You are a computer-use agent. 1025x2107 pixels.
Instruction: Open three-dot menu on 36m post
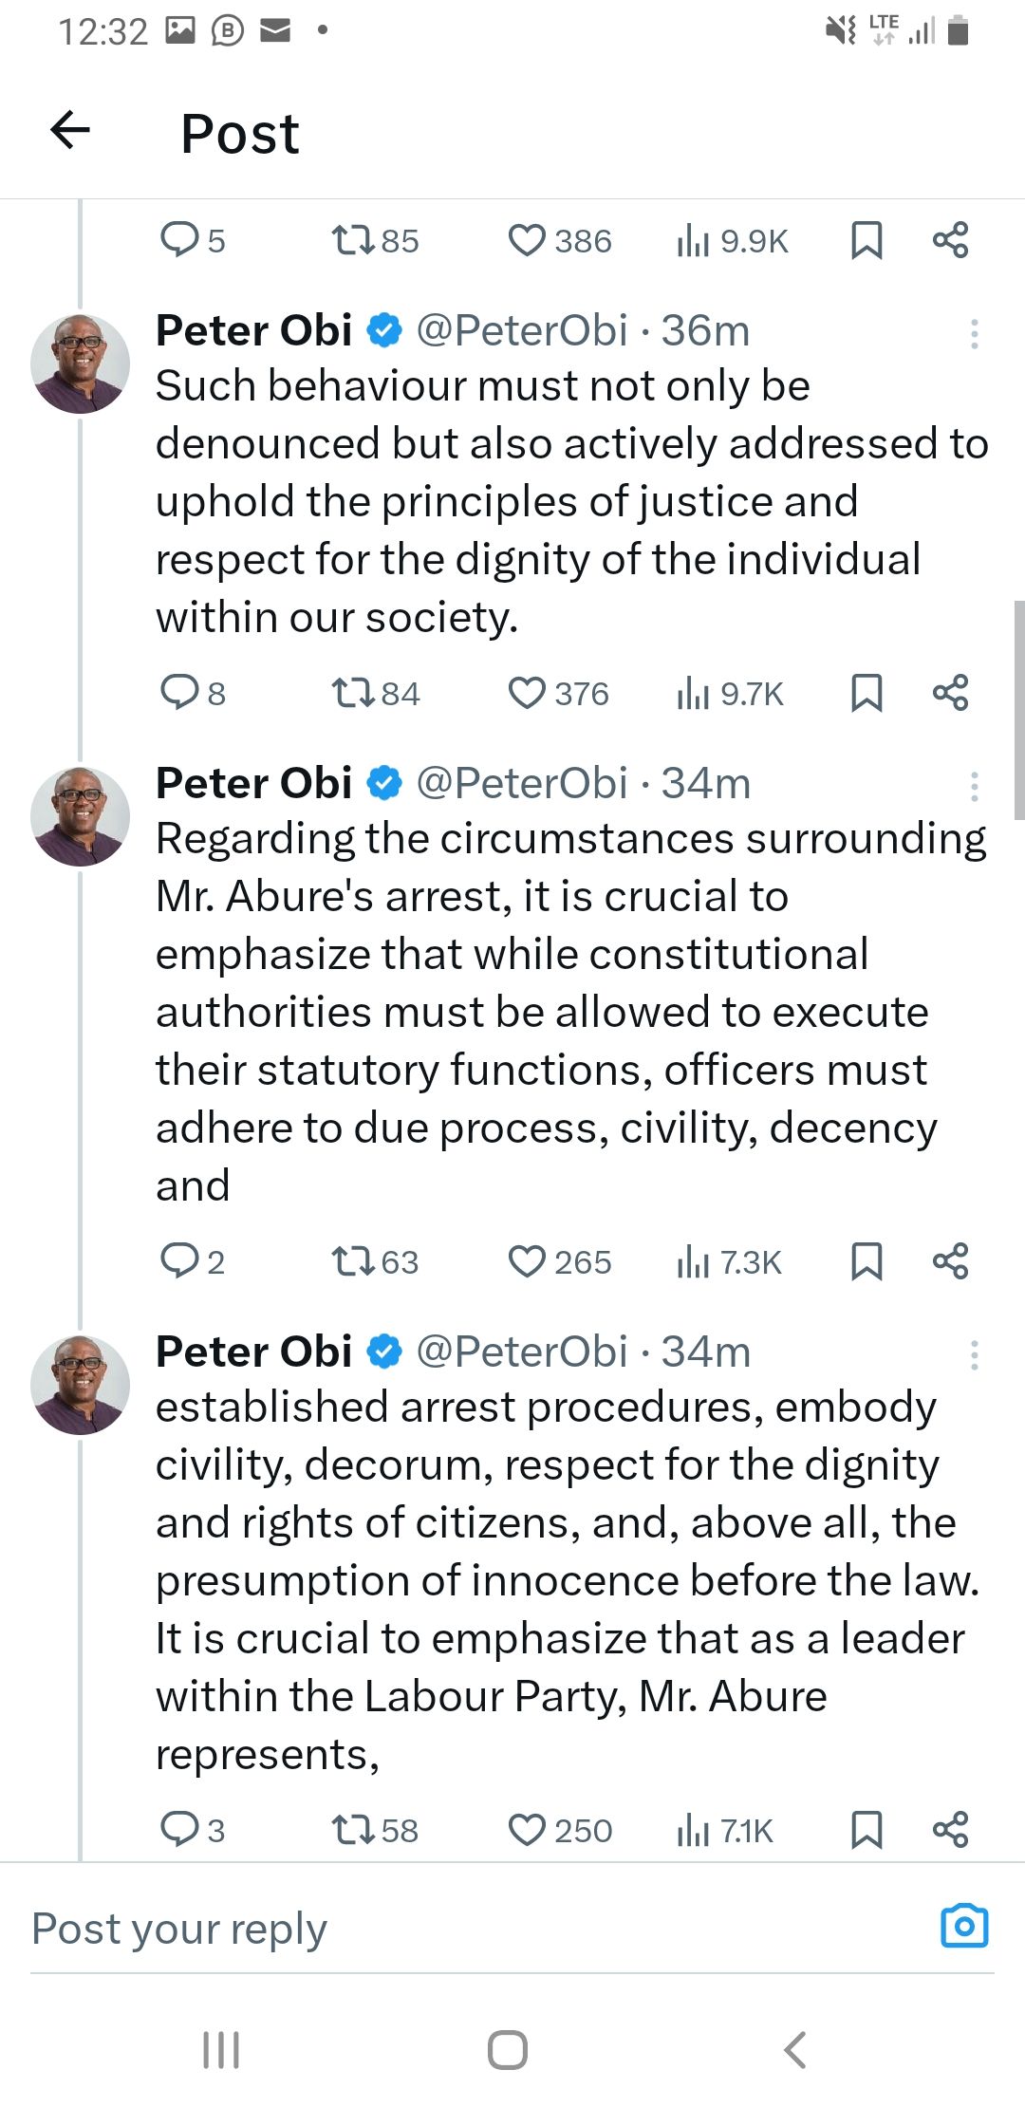point(974,333)
